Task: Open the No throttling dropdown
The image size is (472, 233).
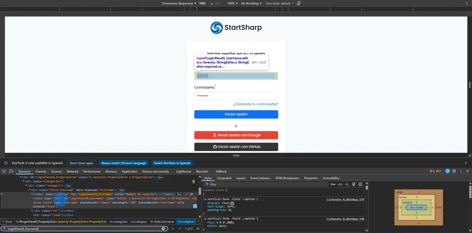Action: coord(249,3)
